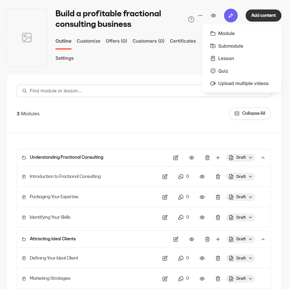Image resolution: width=290 pixels, height=289 pixels.
Task: Delete the Introduction to Fractional Consulting lesson
Action: click(x=218, y=177)
